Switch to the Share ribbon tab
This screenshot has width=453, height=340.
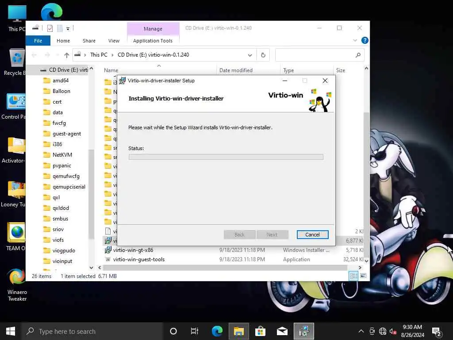coord(89,41)
